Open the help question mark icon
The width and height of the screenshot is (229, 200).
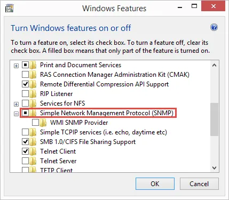214,27
